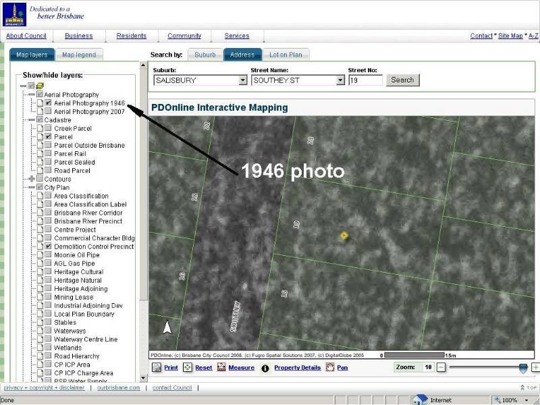
Task: Click the Reset map icon
Action: point(188,368)
